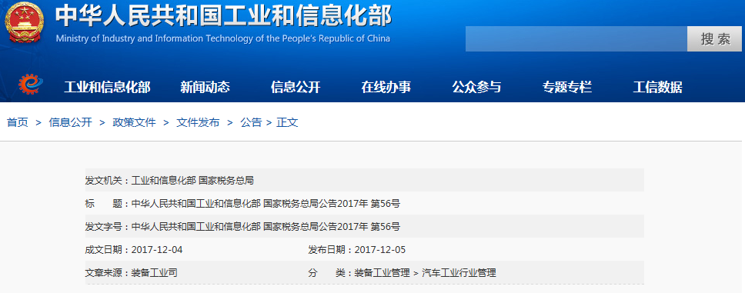Click category 装备工业管理

click(382, 273)
